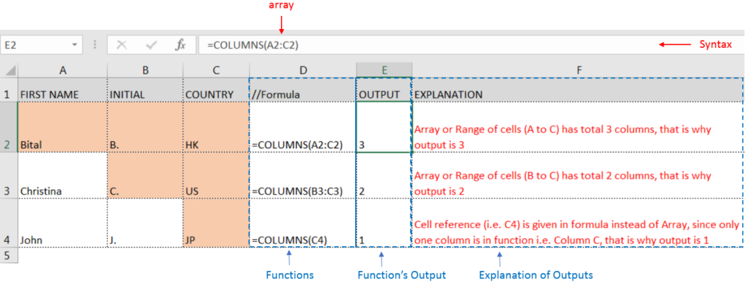Open the Name Box dropdown arrow
Image resolution: width=745 pixels, height=282 pixels.
(x=74, y=45)
